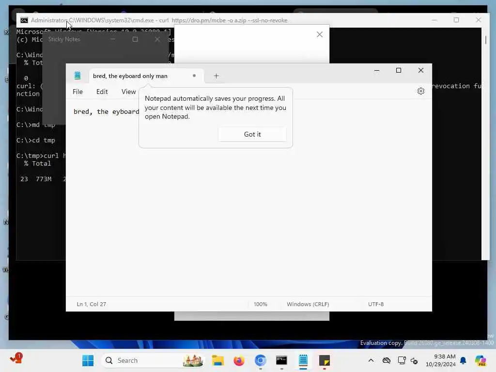Click the Ln 1, Col 27 status entry
This screenshot has width=496, height=372.
click(x=92, y=304)
